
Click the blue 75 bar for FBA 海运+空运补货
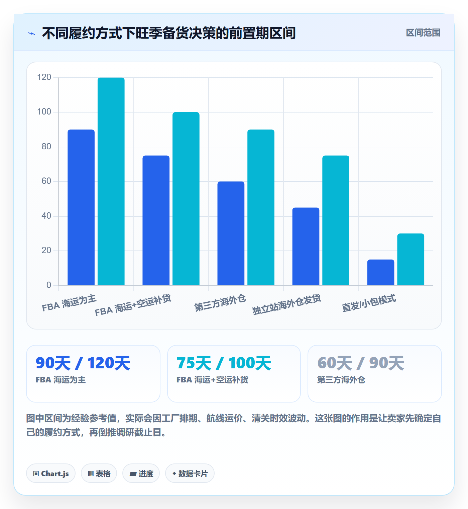(x=156, y=220)
